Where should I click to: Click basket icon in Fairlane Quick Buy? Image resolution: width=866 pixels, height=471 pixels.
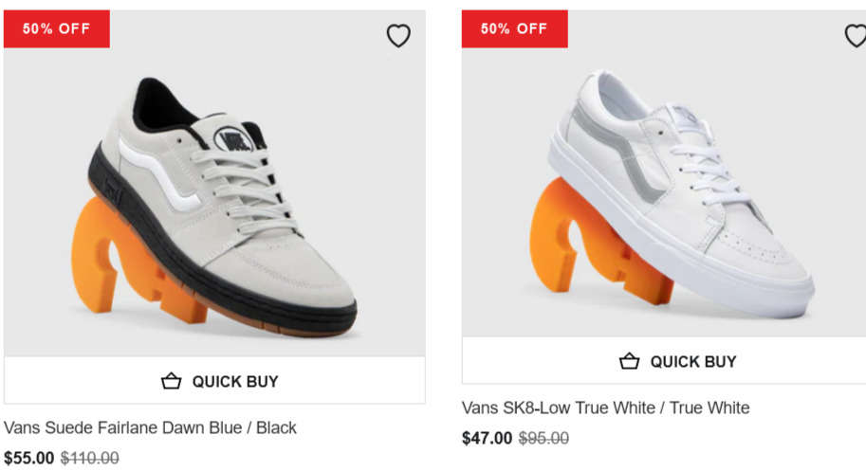pyautogui.click(x=171, y=381)
